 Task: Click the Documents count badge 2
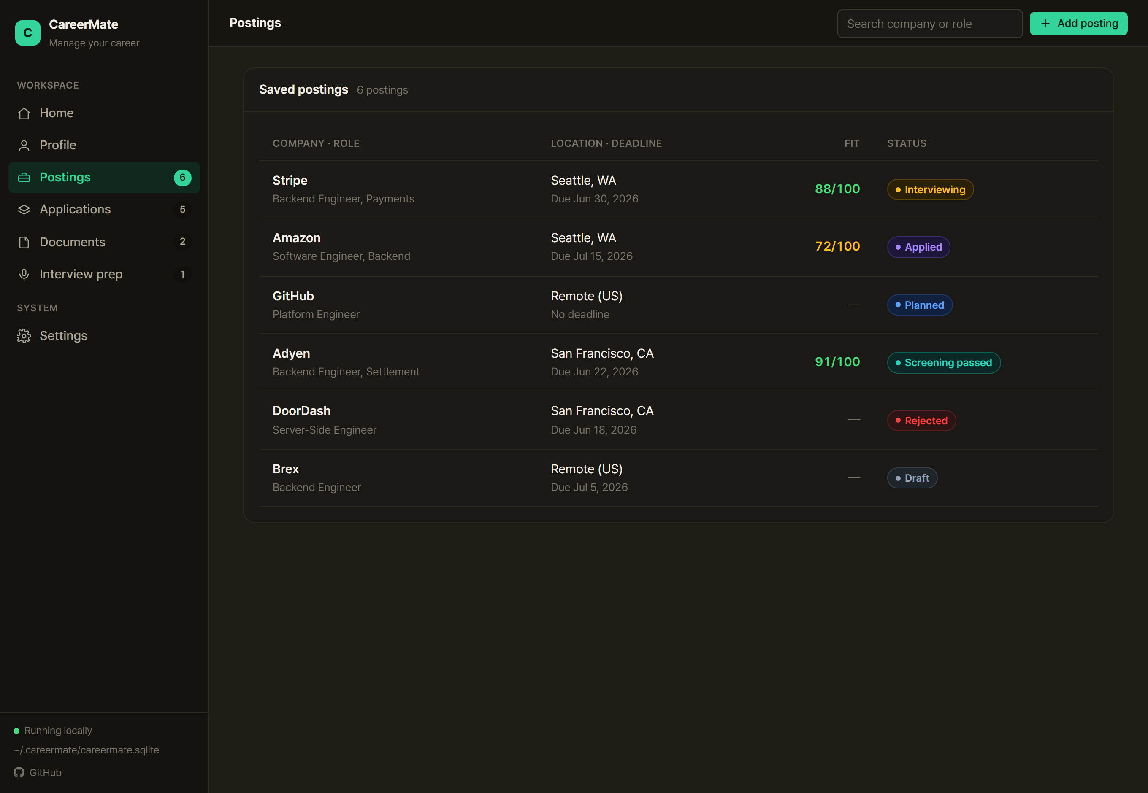tap(182, 241)
